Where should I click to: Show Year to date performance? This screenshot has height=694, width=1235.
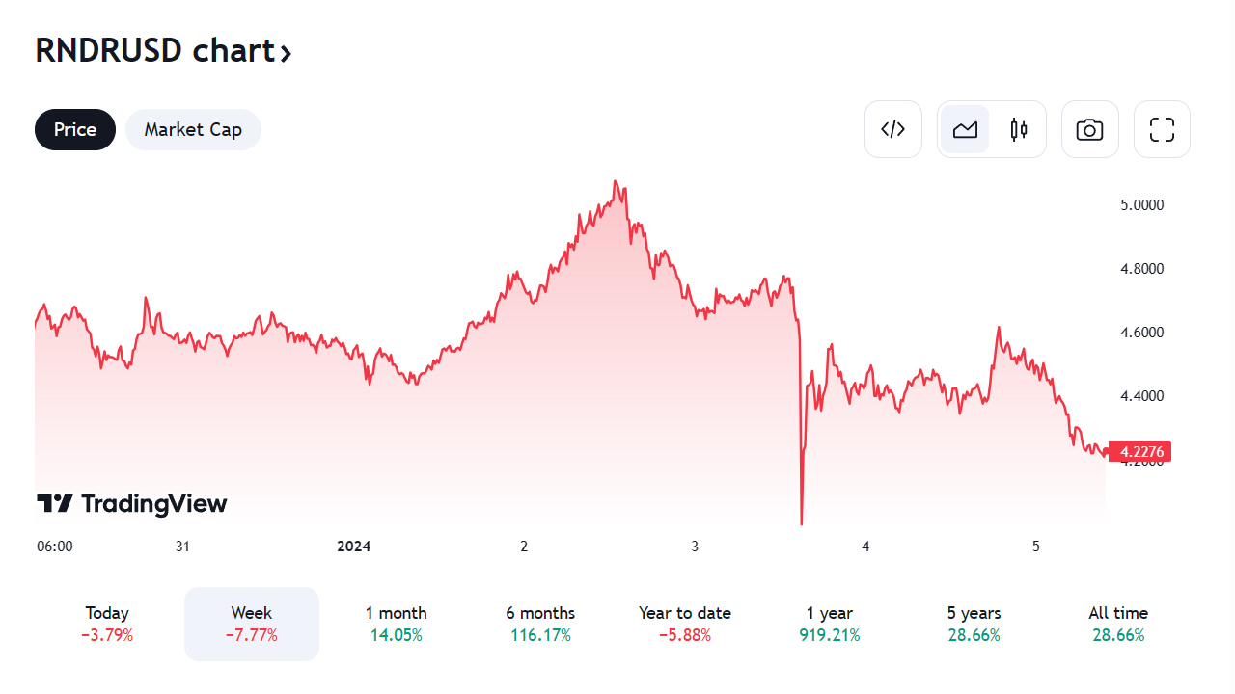[x=685, y=624]
